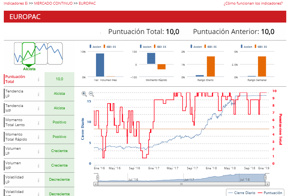Click Tendencia MP Alcista value cell
Screen dimensions: 287x196
tap(59, 108)
